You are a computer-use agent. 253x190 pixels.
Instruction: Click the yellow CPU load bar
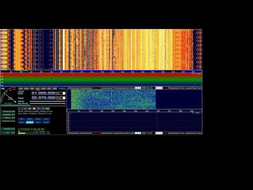(22, 134)
